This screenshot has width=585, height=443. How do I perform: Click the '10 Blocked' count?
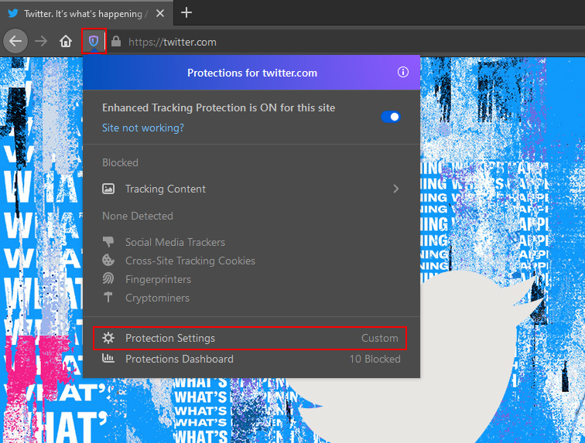tap(375, 359)
